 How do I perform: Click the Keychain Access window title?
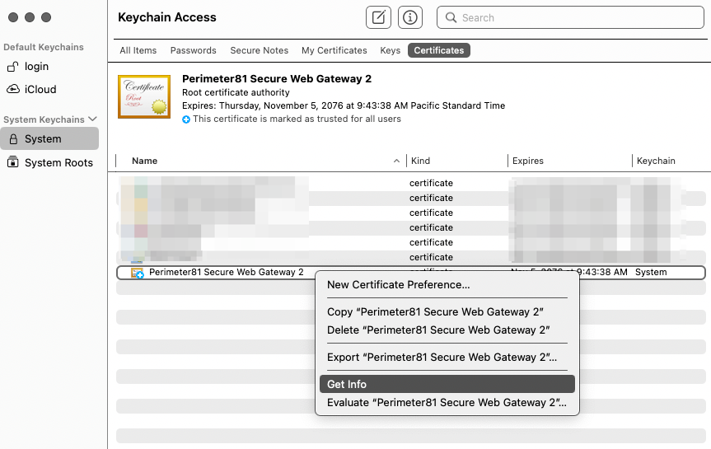(x=167, y=17)
